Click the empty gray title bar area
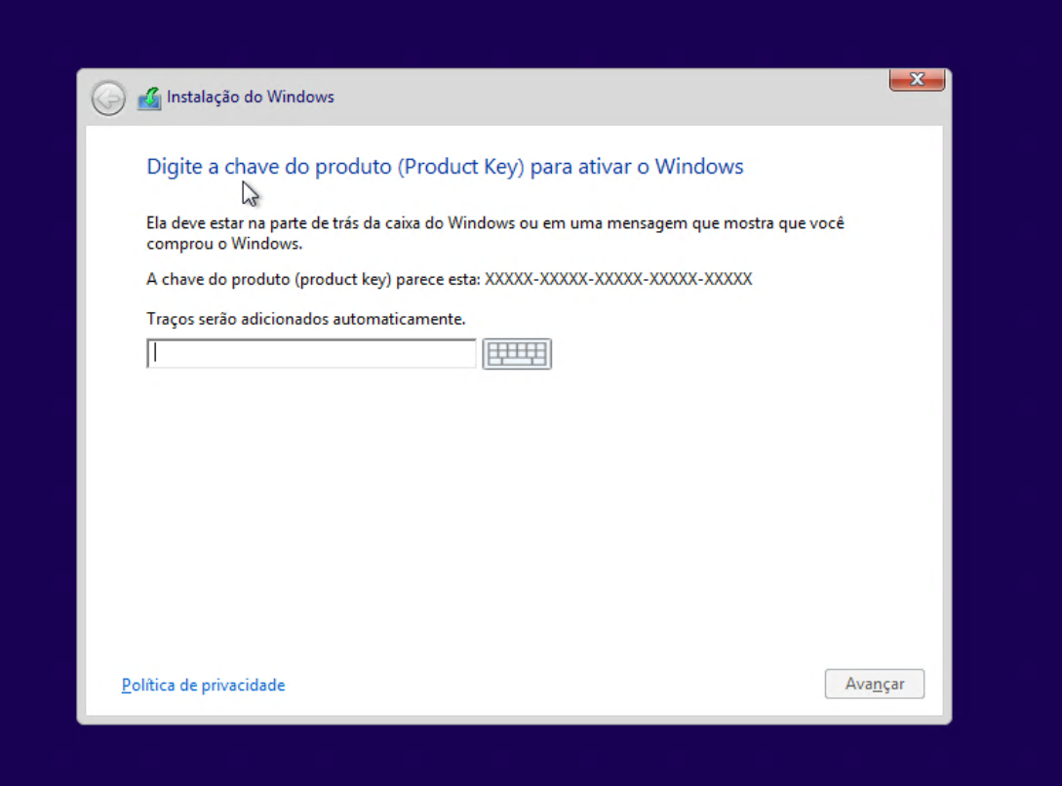This screenshot has width=1062, height=786. coord(610,98)
